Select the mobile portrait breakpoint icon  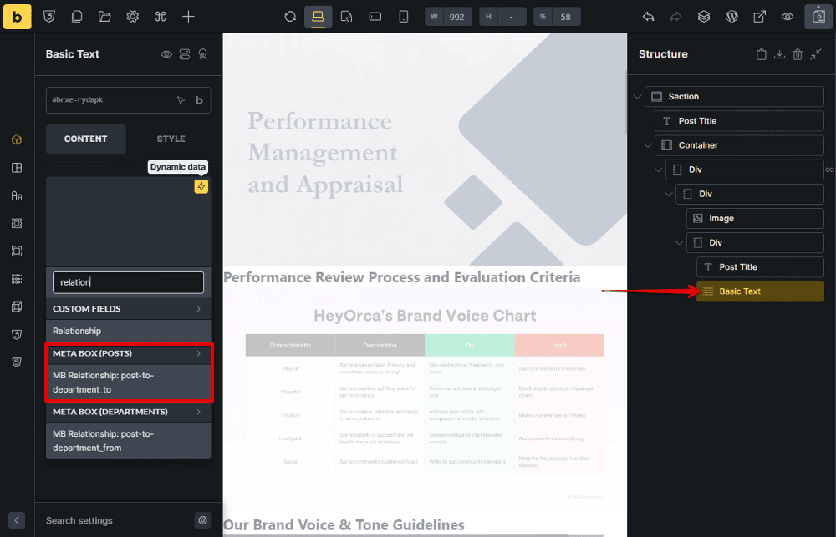click(x=404, y=17)
